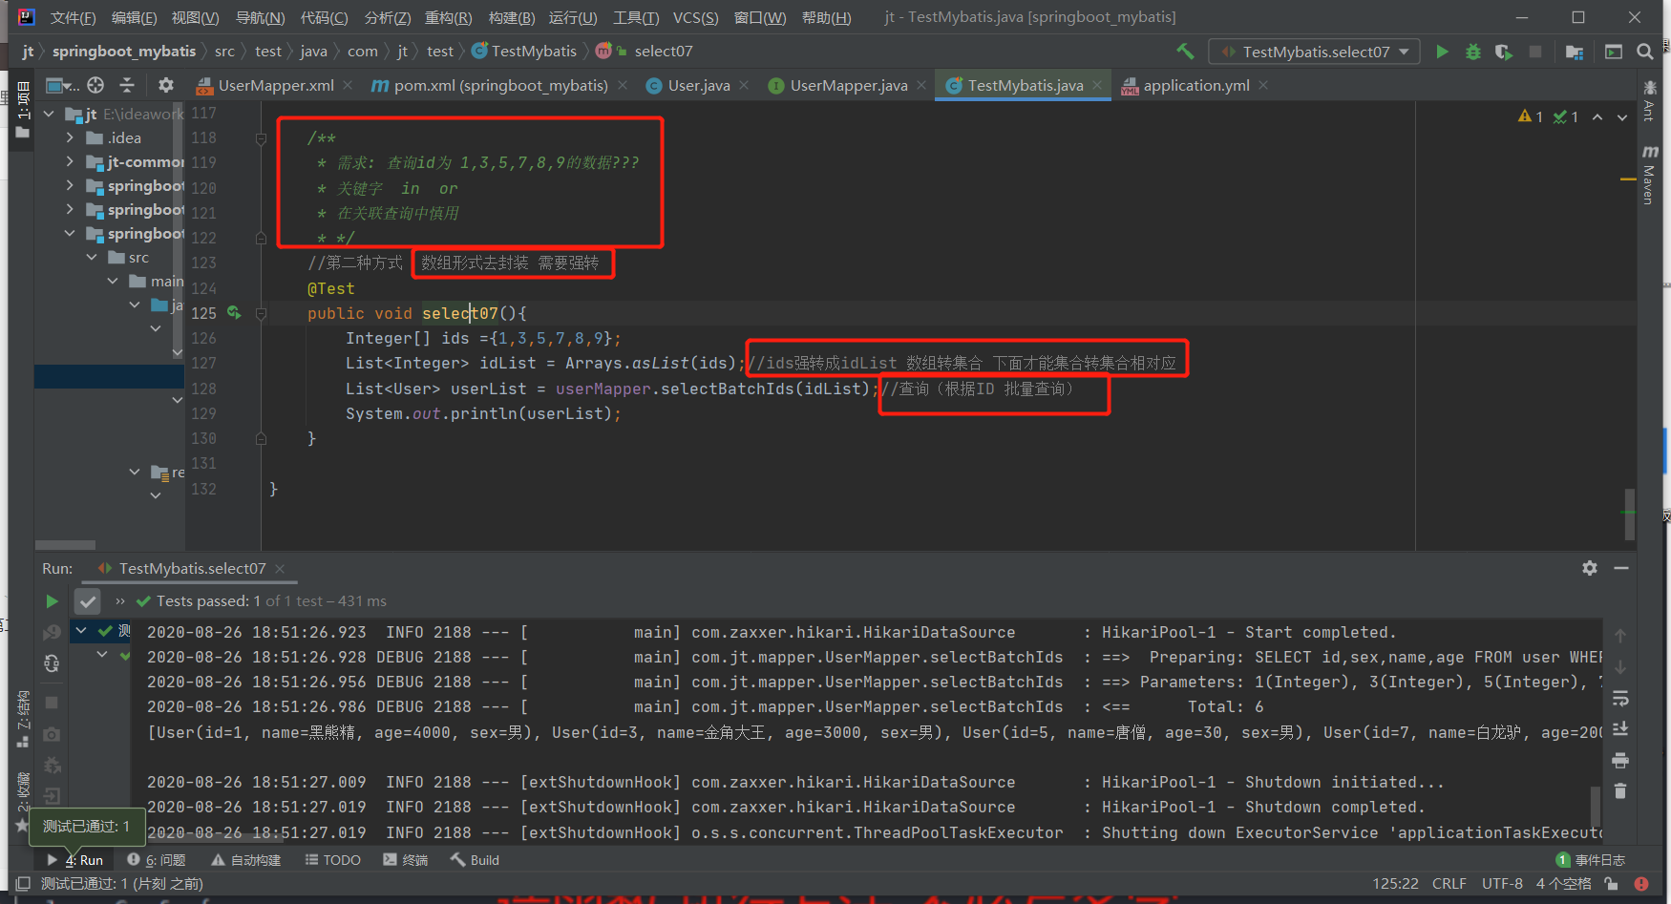Toggle show passed tests checkmark button
The height and width of the screenshot is (904, 1671).
88,601
